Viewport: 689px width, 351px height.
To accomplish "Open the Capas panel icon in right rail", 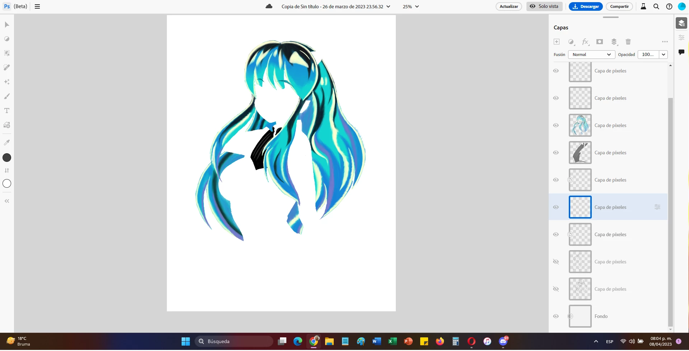I will [681, 23].
